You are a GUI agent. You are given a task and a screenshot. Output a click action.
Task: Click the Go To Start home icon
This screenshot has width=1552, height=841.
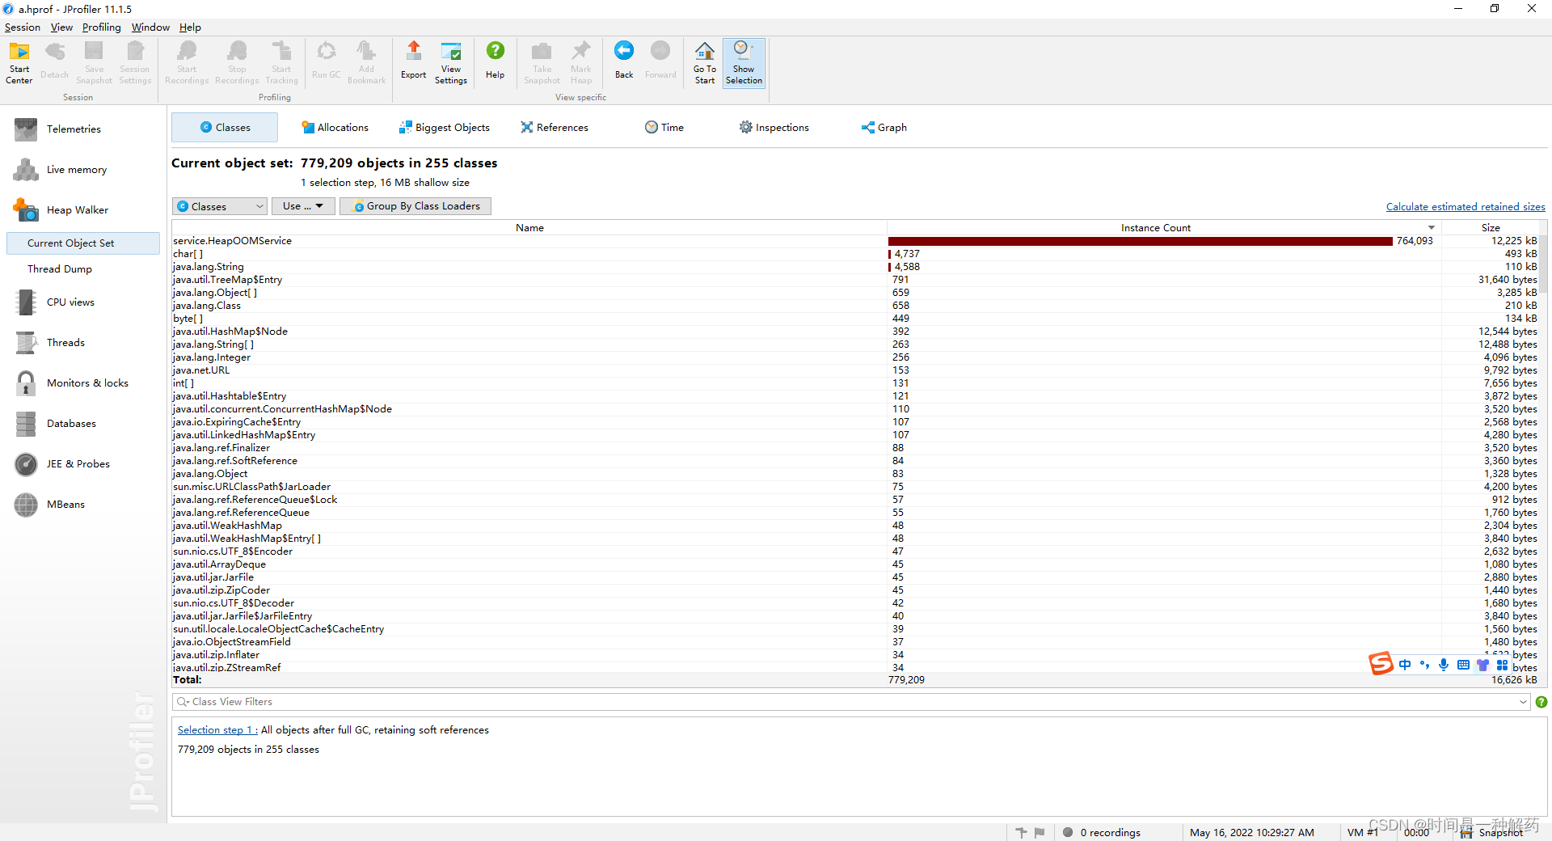705,62
